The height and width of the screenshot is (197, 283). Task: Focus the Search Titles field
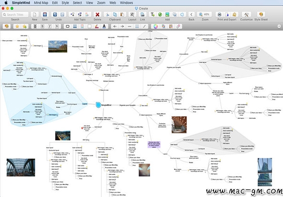[15, 14]
